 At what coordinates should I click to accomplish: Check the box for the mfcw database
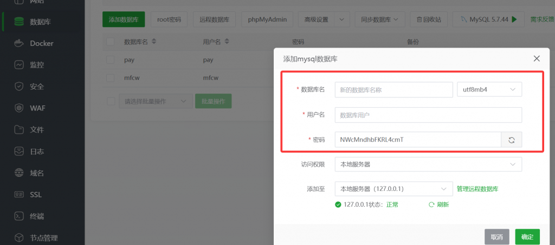click(x=111, y=78)
